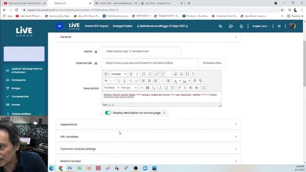Switch to the Gmail Inbox tab
Viewport: 306px width, 172px height.
pyautogui.click(x=116, y=3)
